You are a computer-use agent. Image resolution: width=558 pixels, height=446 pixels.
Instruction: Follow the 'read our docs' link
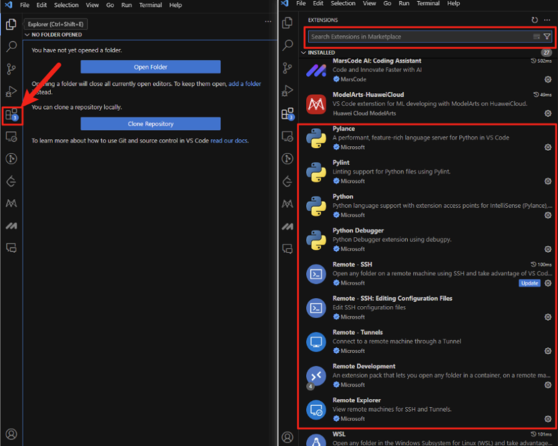[229, 141]
